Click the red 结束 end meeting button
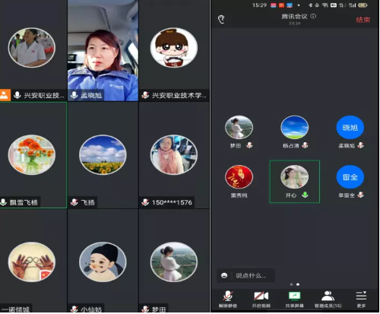 [x=363, y=20]
